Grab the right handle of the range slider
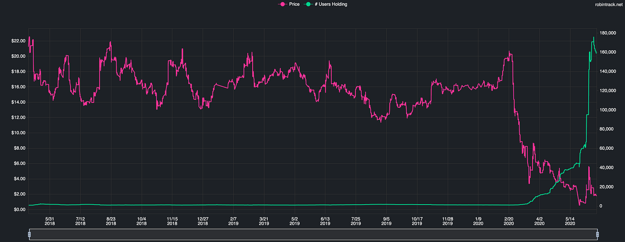This screenshot has height=242, width=625. coord(597,234)
